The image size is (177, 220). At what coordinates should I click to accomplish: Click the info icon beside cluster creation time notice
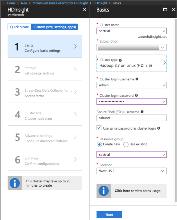15,183
